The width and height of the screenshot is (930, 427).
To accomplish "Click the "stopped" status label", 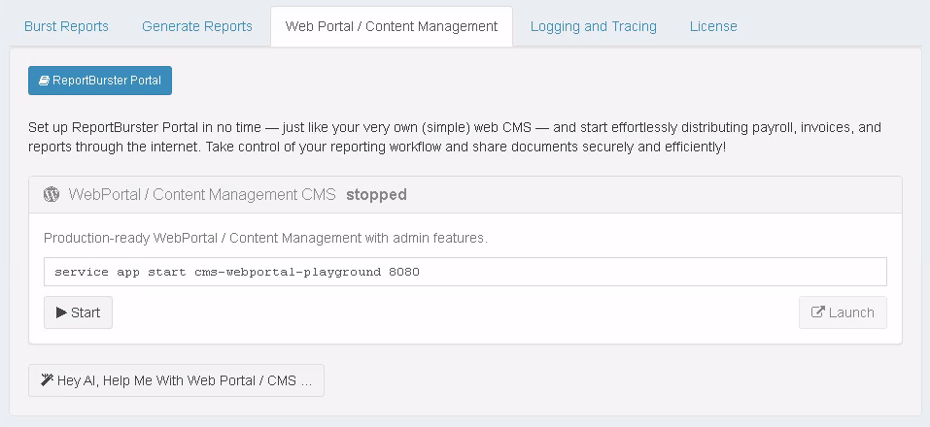I will [376, 194].
